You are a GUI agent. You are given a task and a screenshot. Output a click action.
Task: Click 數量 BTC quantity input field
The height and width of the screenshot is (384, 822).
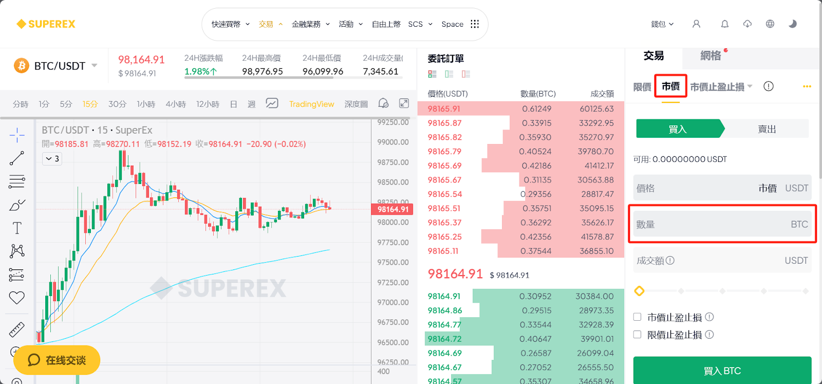click(722, 224)
